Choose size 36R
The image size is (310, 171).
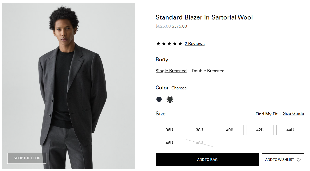169,130
